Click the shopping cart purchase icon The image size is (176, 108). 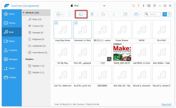[133, 6]
